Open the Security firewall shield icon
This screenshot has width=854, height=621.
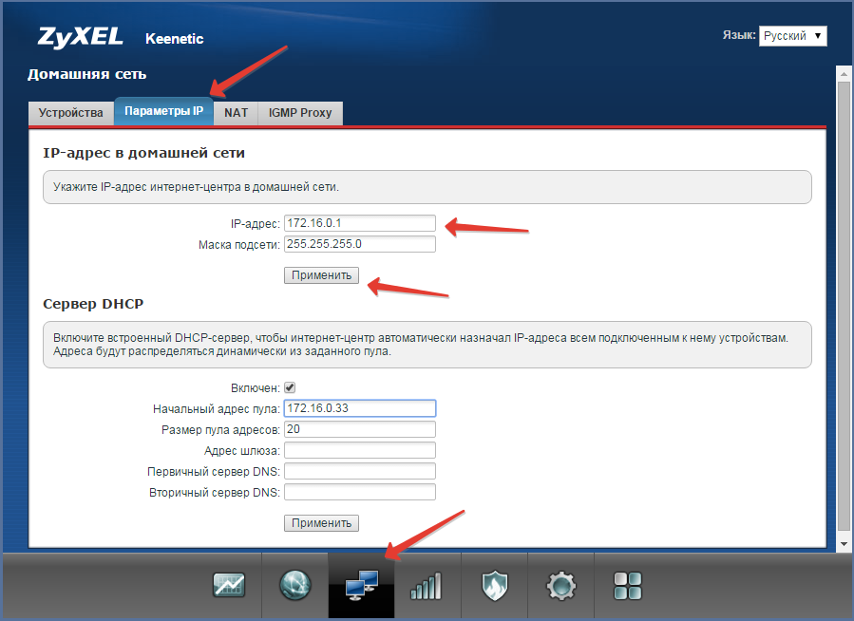pyautogui.click(x=494, y=586)
